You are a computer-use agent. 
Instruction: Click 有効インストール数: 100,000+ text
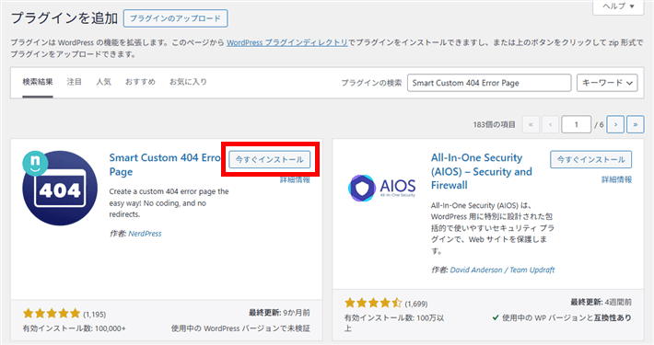pos(75,328)
